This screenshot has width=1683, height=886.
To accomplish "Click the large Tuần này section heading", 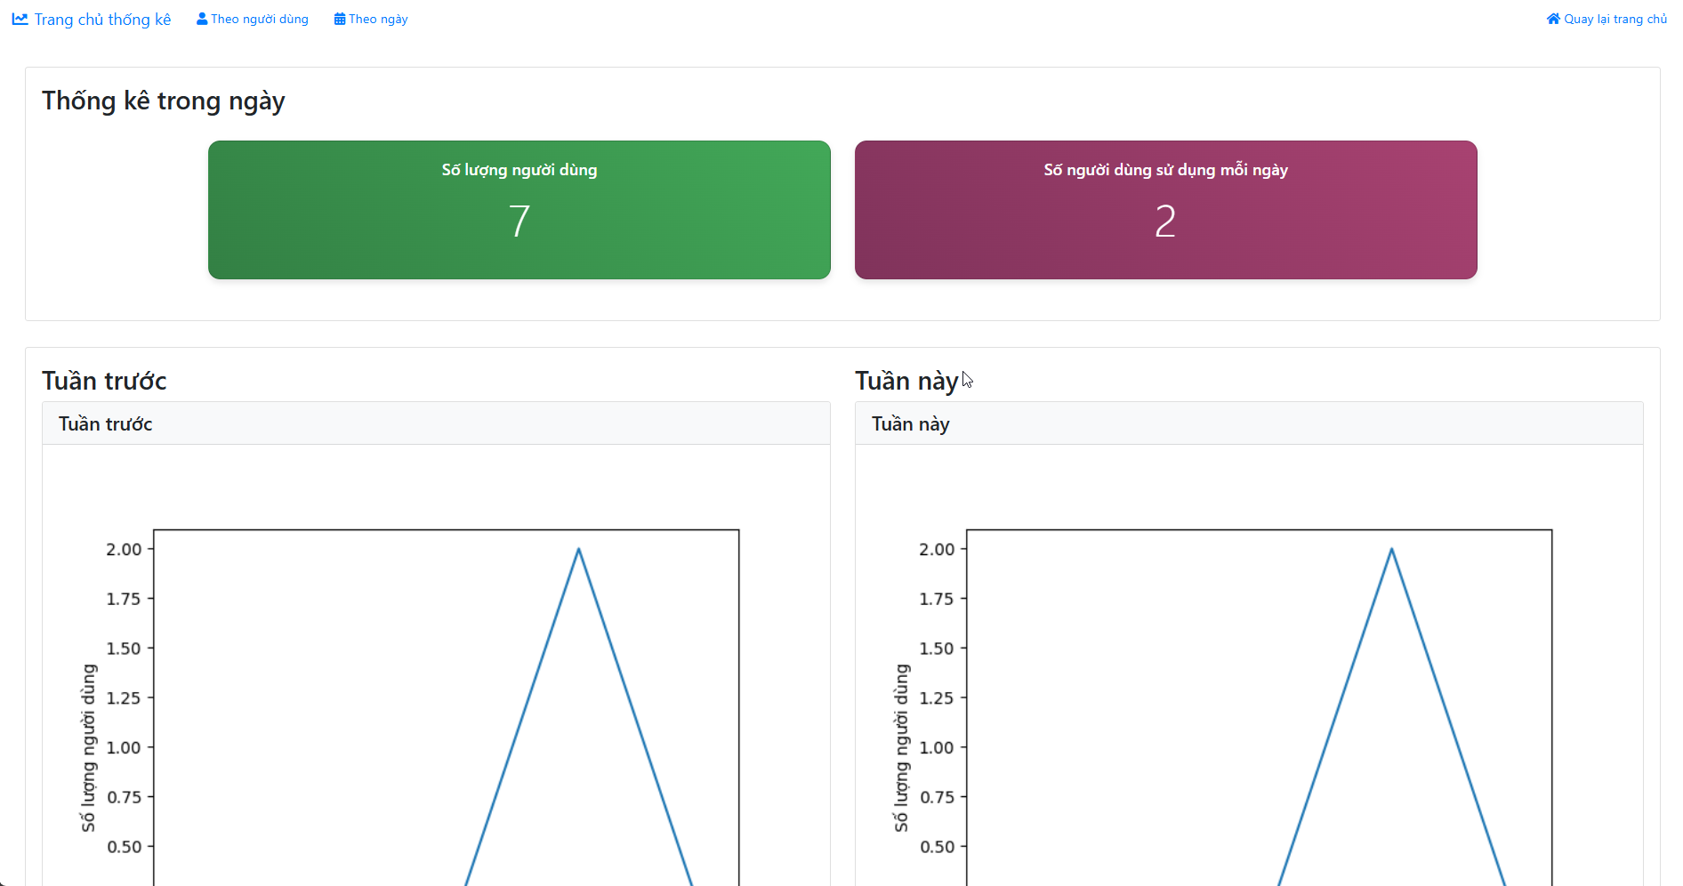I will 906,381.
